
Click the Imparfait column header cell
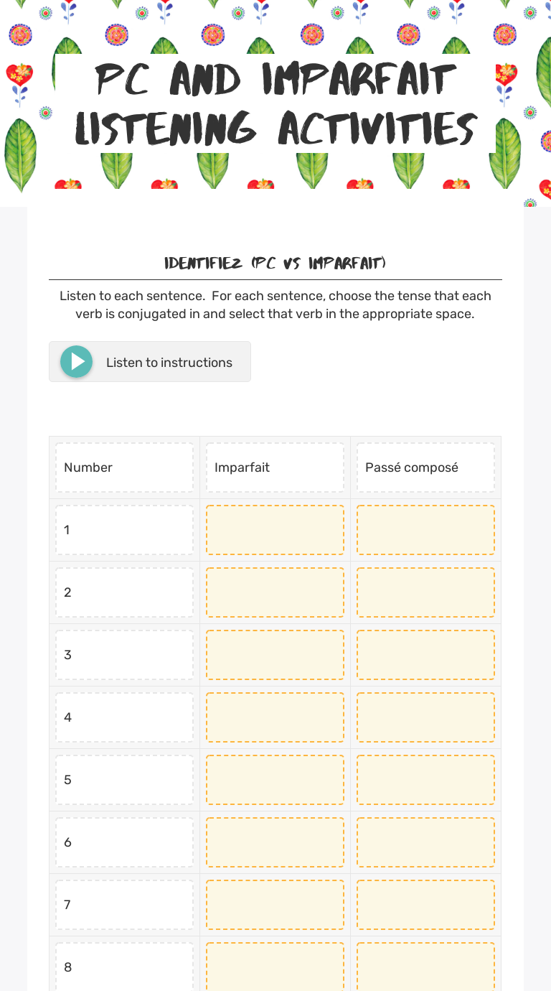[275, 467]
